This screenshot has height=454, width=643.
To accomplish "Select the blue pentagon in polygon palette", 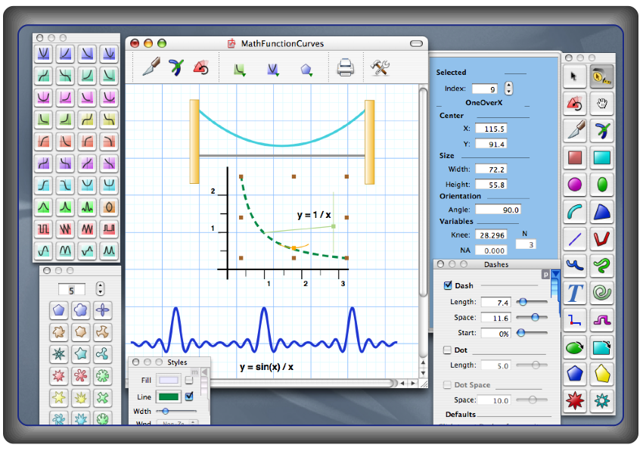I will coord(59,310).
